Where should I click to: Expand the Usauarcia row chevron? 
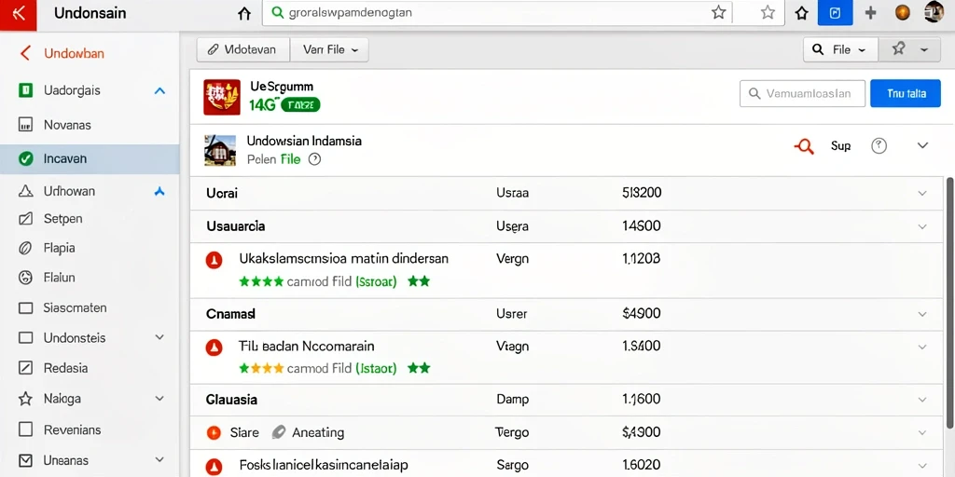pyautogui.click(x=922, y=226)
